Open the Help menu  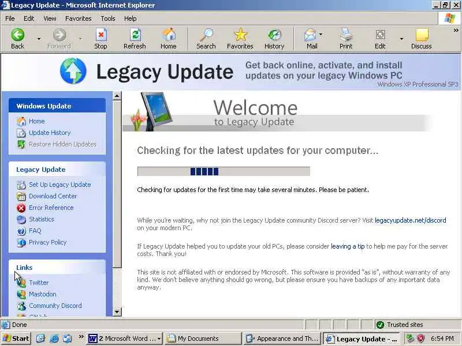pyautogui.click(x=131, y=18)
